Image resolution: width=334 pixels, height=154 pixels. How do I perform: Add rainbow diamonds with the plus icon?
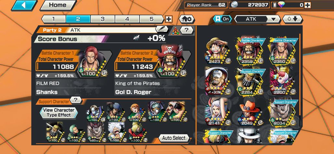[307, 5]
